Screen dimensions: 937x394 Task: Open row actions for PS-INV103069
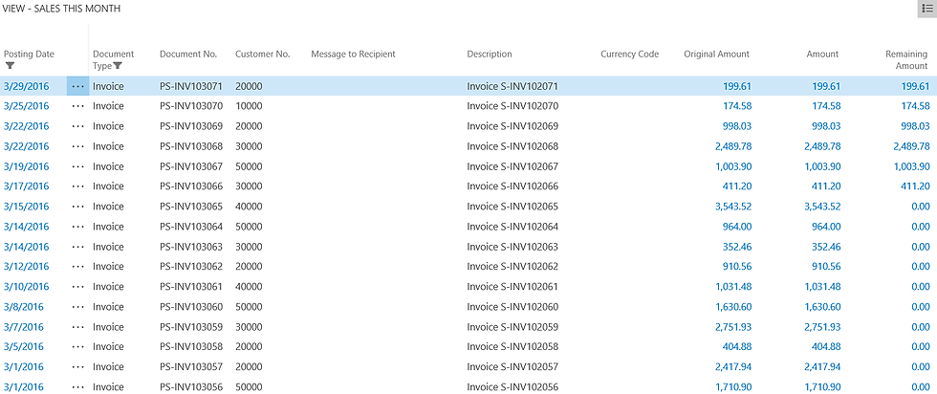click(x=77, y=126)
